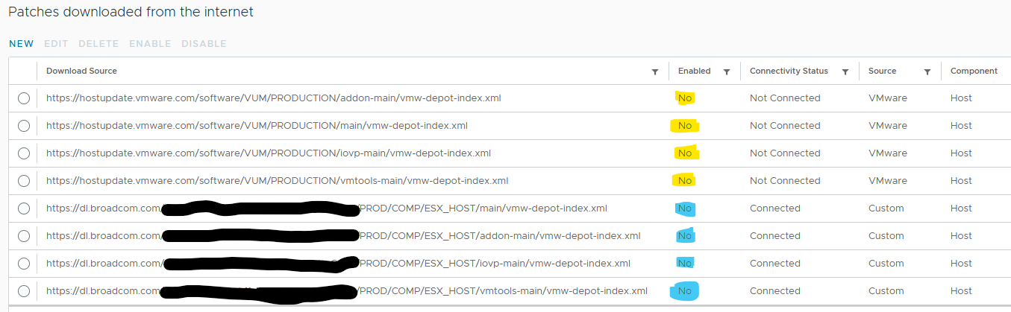Click the NEW action button
1011x312 pixels.
[21, 44]
